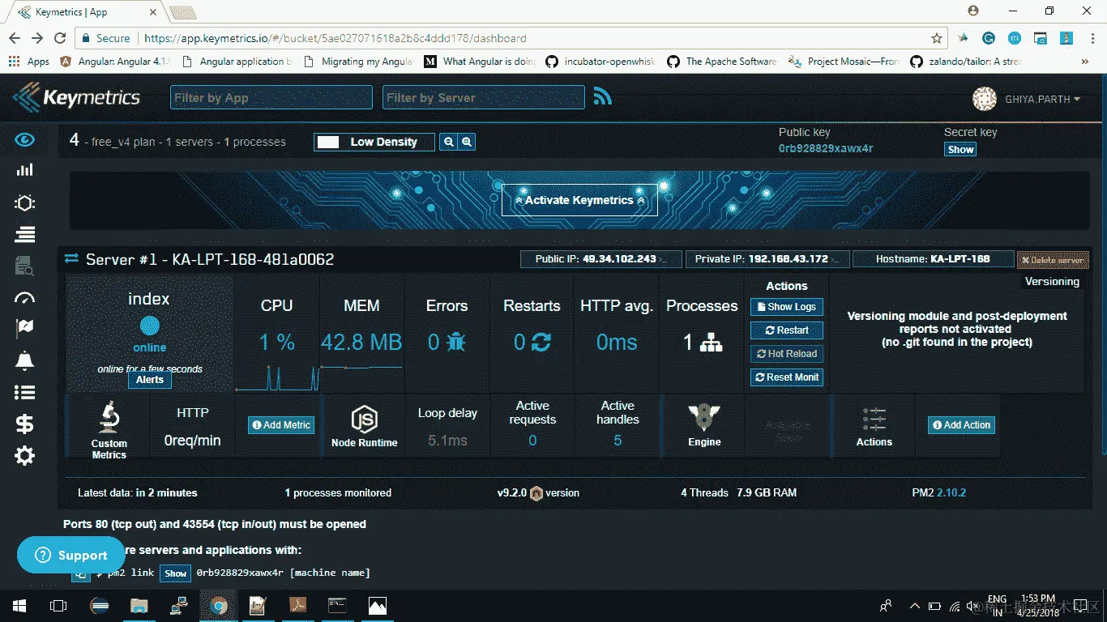Screen dimensions: 1107x622
Task: Open the bell notifications sidebar icon
Action: point(25,360)
